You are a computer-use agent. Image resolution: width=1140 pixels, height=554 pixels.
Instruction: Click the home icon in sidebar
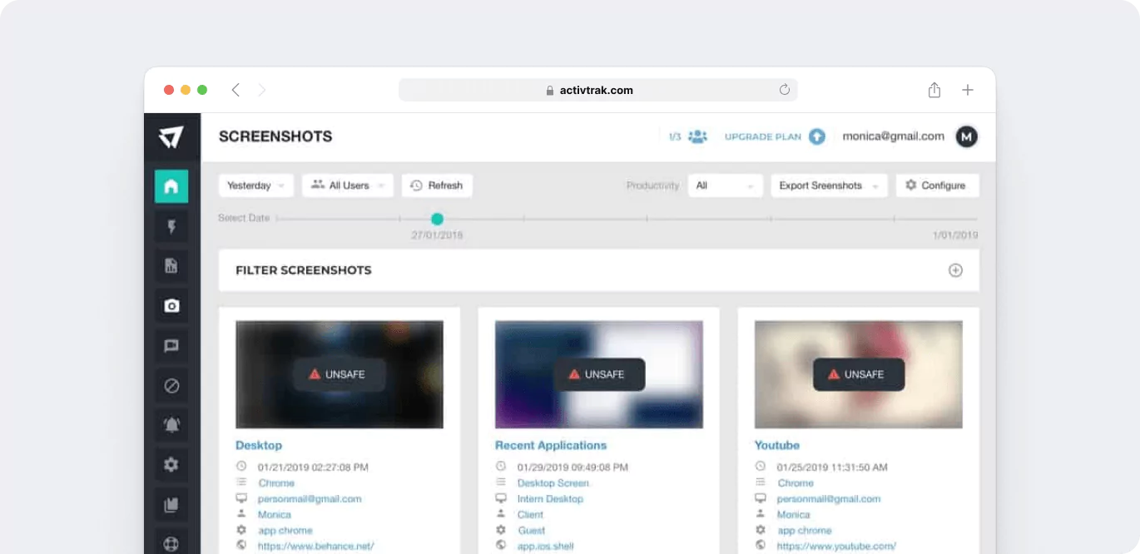[x=171, y=186]
